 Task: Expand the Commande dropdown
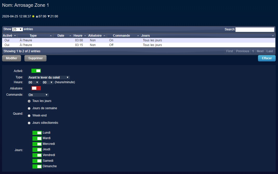[x=38, y=95]
